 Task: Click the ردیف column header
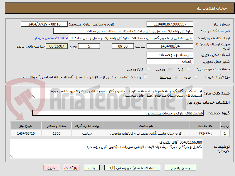click(x=225, y=126)
